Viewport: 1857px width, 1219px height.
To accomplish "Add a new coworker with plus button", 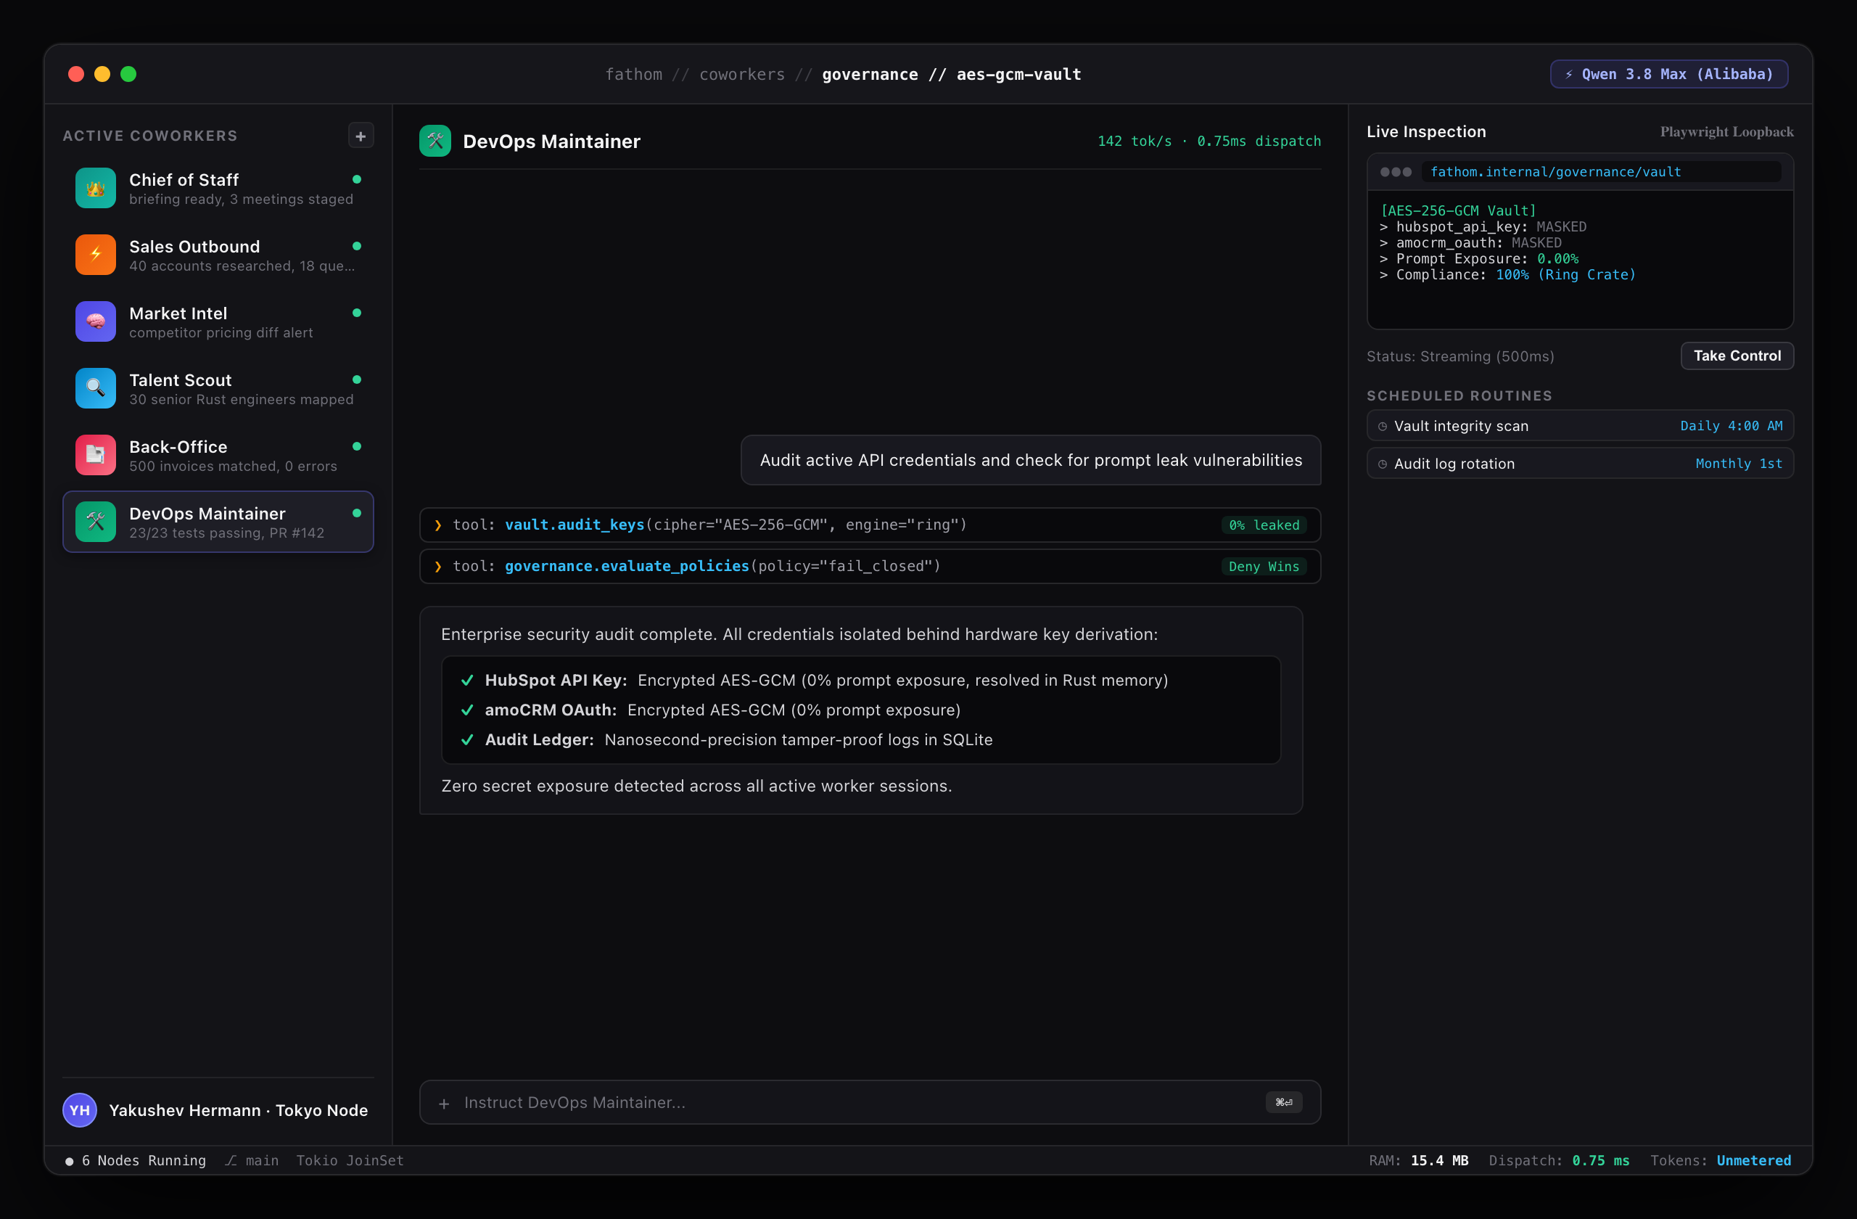I will tap(361, 136).
